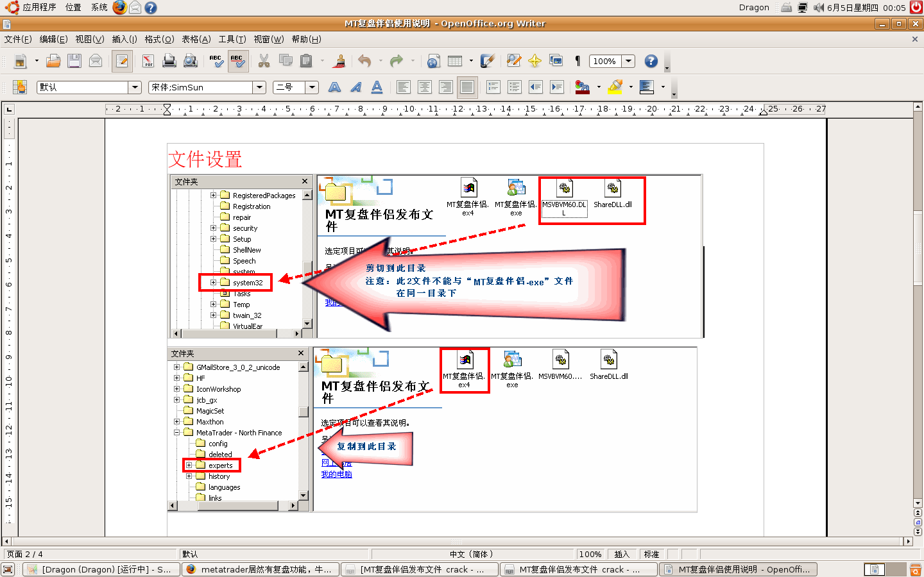Run the Spelling and Grammar check
This screenshot has height=577, width=924.
pyautogui.click(x=216, y=61)
